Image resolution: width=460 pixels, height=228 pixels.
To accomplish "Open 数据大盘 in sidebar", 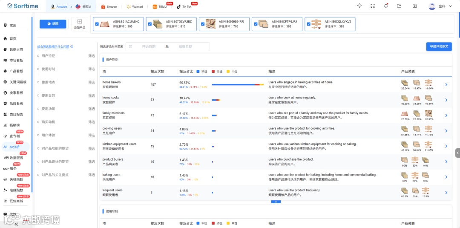I will pyautogui.click(x=16, y=49).
